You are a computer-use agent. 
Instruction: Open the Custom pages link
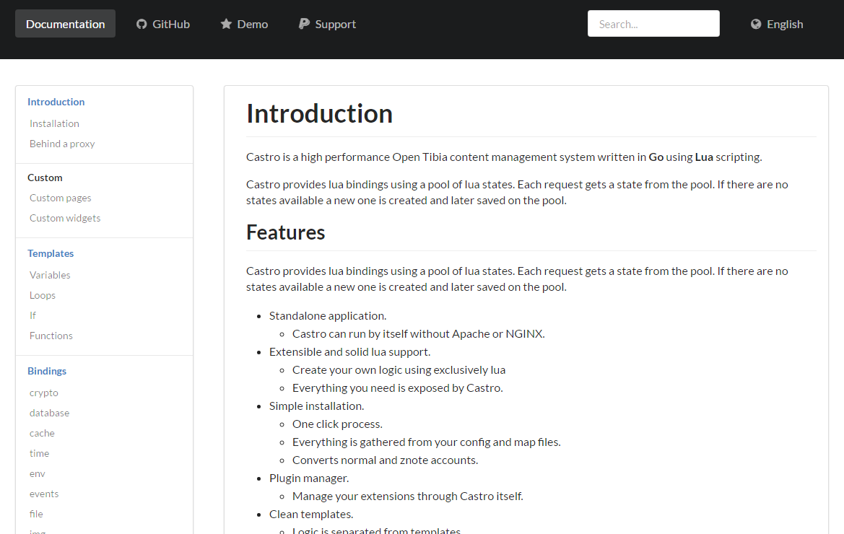click(61, 198)
